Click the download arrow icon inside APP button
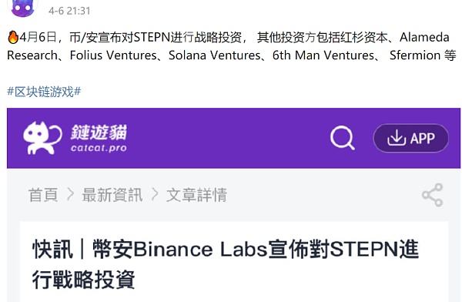 coord(397,138)
